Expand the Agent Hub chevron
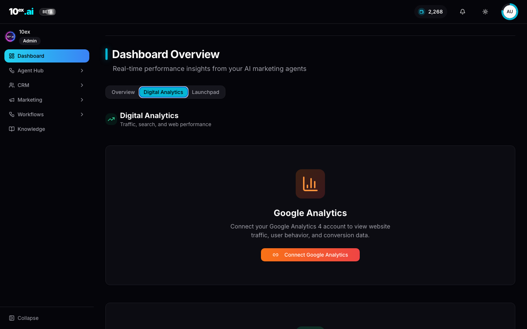 82,71
